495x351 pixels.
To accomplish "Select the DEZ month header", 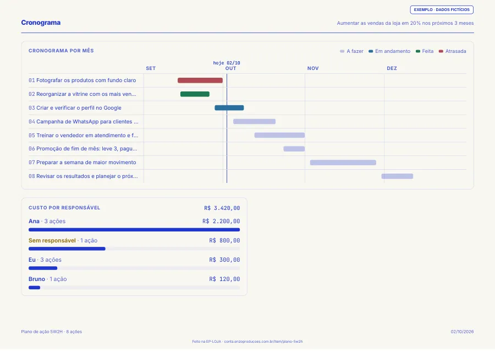I will pos(392,68).
